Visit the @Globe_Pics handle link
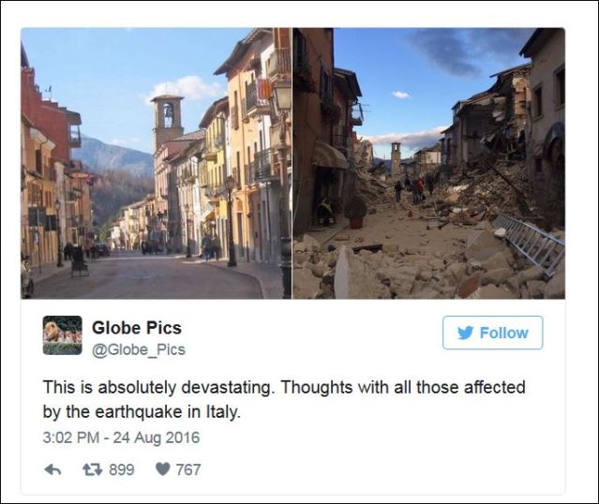 click(139, 349)
